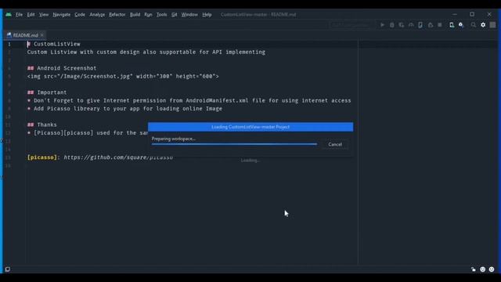Toggle tool windows icon in status bar
The width and height of the screenshot is (501, 282).
[x=8, y=269]
